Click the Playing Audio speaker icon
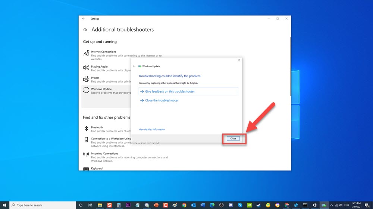Image resolution: width=373 pixels, height=209 pixels. [86, 68]
